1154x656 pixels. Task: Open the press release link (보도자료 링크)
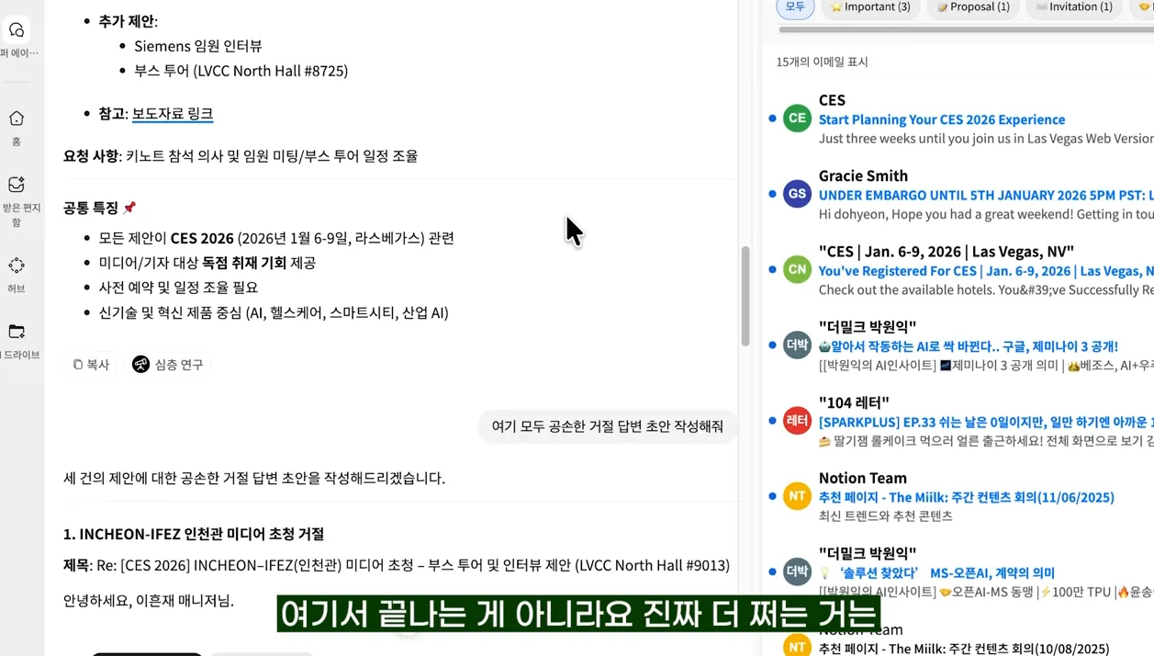click(x=173, y=114)
